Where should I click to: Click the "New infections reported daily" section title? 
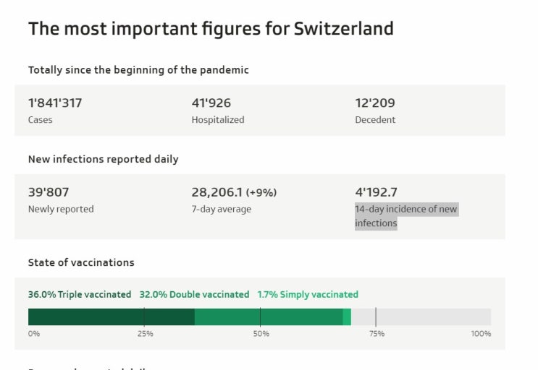click(103, 159)
